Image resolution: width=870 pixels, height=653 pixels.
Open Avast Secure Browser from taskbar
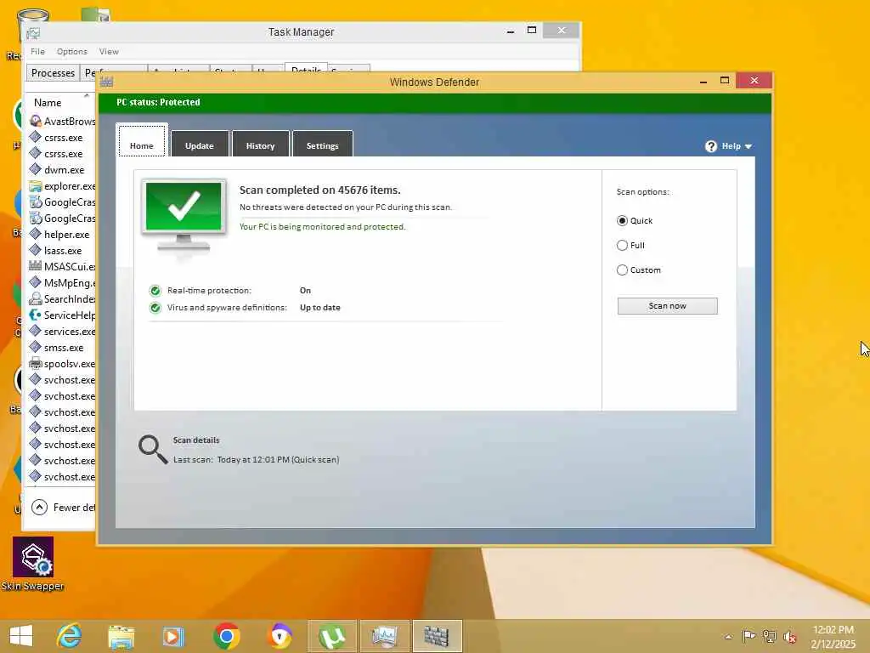[x=280, y=636]
